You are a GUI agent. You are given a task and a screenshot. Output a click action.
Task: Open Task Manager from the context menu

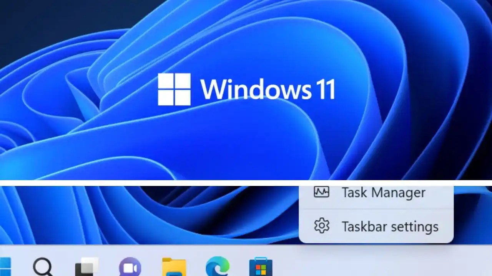(x=383, y=193)
